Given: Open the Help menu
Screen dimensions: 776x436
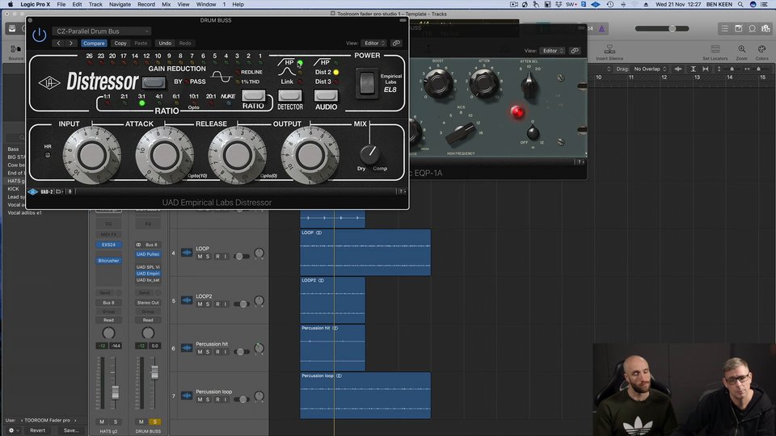Looking at the screenshot, I should coord(238,5).
